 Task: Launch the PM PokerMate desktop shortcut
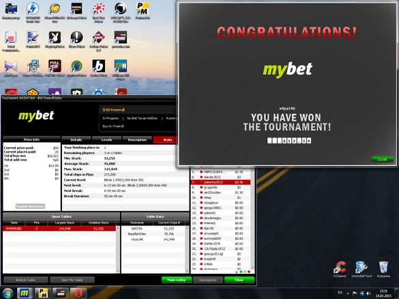coord(143,11)
